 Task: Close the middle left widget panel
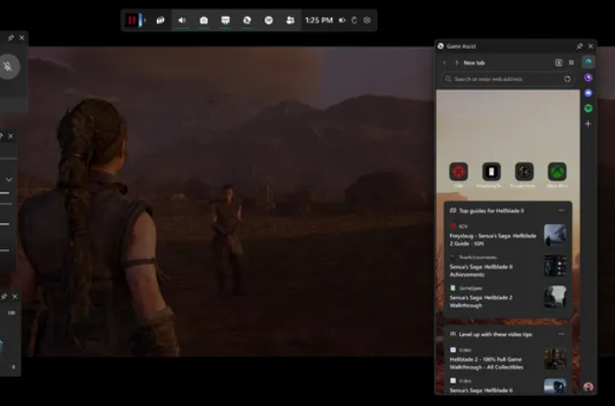tap(11, 136)
